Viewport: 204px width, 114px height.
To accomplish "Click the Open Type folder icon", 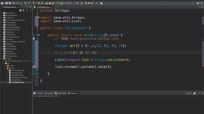I will [x=47, y=3].
